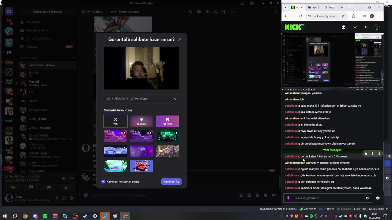
Task: Open Chrome tab search dropdown arrow
Action: 286,7
